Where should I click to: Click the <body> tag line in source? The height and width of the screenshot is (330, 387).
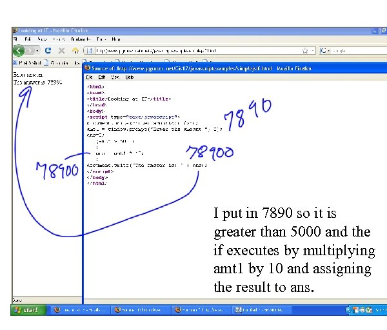[x=95, y=111]
